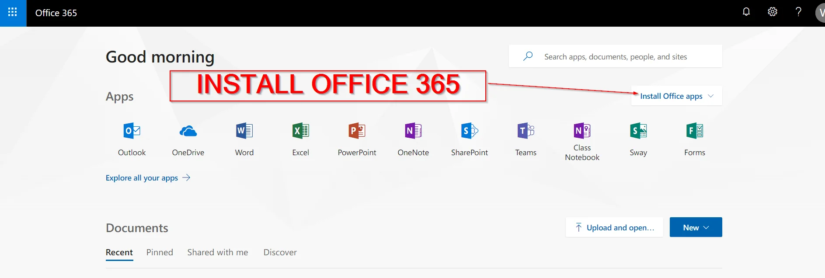Expand the Install Office apps dropdown
Image resolution: width=825 pixels, height=278 pixels.
(676, 96)
